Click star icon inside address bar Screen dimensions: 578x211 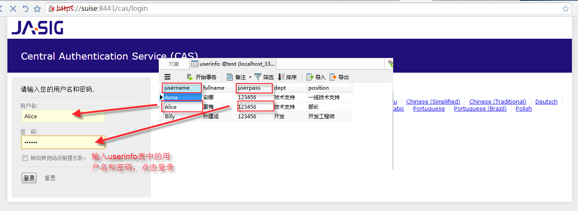(566, 8)
